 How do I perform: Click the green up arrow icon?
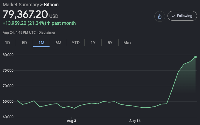click(x=49, y=23)
